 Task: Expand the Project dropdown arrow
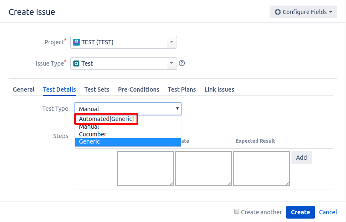(x=172, y=42)
